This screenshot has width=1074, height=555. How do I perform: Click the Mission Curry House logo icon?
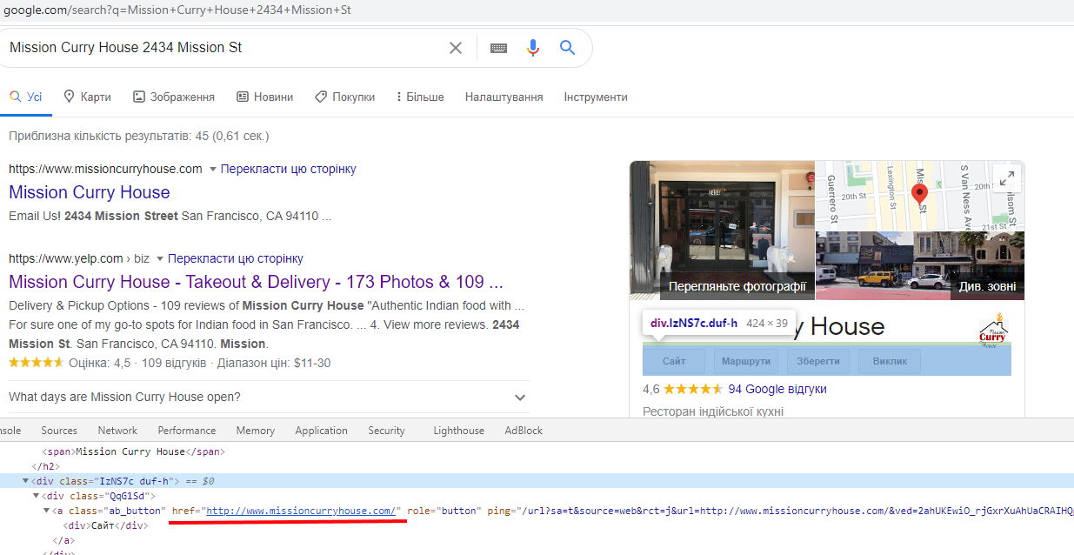pyautogui.click(x=992, y=330)
